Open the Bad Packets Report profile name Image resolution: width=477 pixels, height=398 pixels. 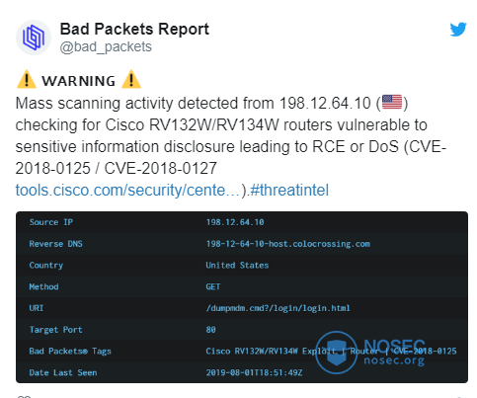coord(134,29)
